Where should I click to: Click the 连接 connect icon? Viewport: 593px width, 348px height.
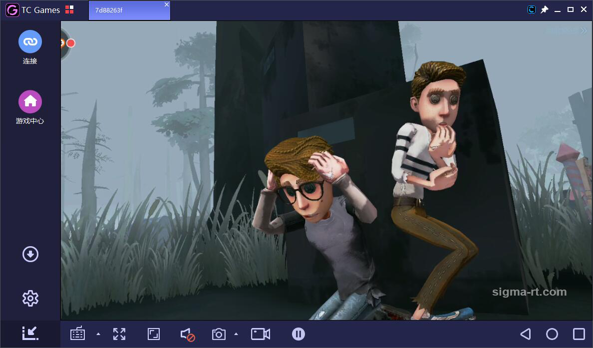tap(30, 41)
